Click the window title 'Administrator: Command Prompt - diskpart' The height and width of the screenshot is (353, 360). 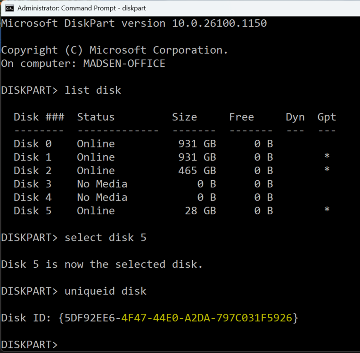82,8
